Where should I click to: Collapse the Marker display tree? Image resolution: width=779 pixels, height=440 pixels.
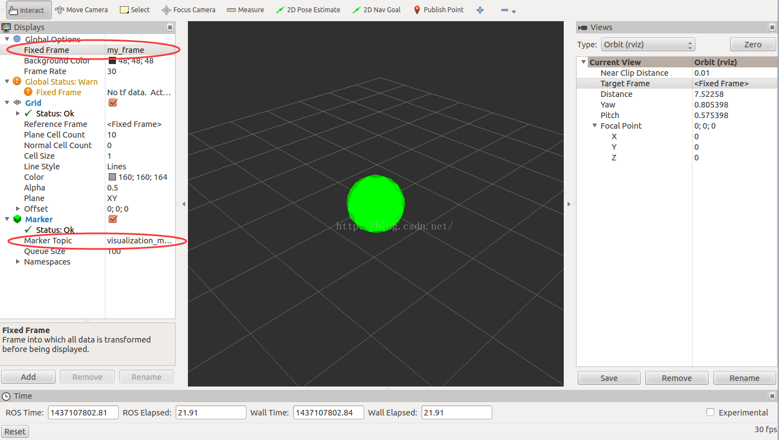(x=7, y=219)
